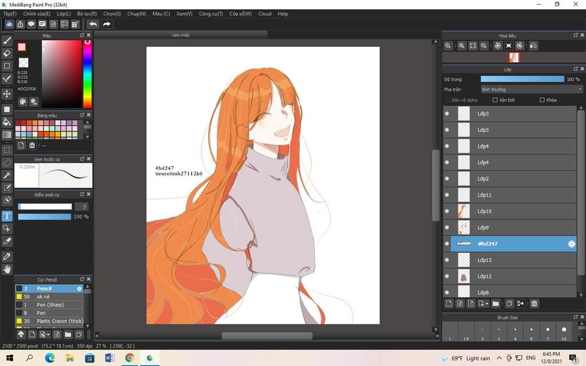Viewport: 586px width, 366px height.
Task: Undock the Màu color panel
Action: [82, 35]
